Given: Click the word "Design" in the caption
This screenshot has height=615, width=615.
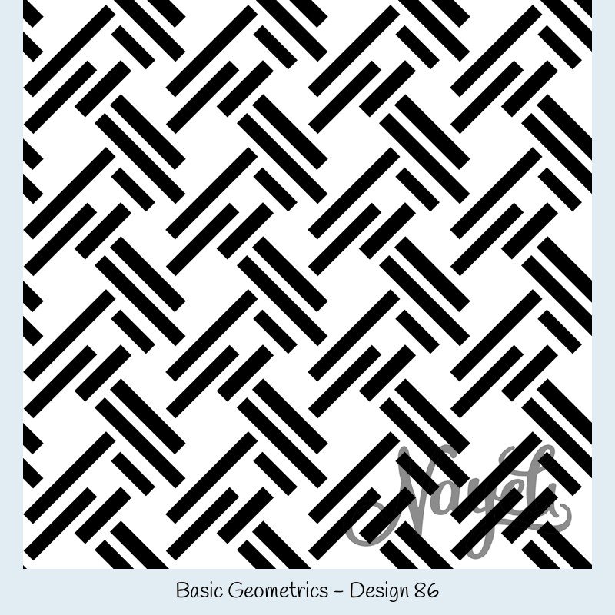Looking at the screenshot, I should tap(379, 591).
